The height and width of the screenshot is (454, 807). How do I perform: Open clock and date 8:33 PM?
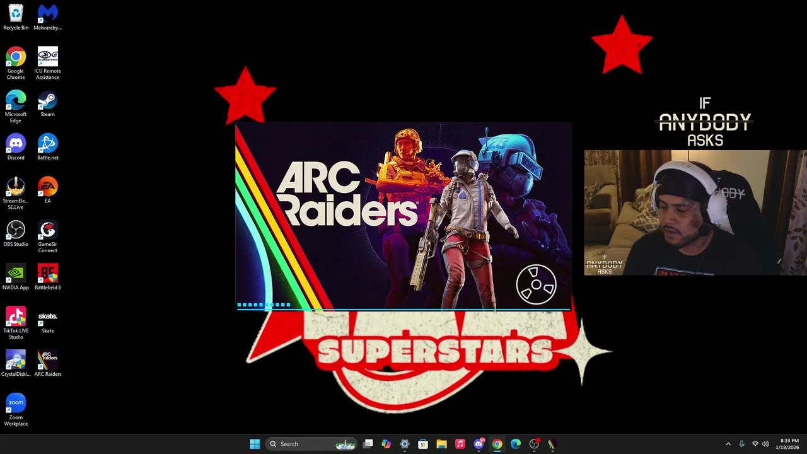(x=787, y=444)
